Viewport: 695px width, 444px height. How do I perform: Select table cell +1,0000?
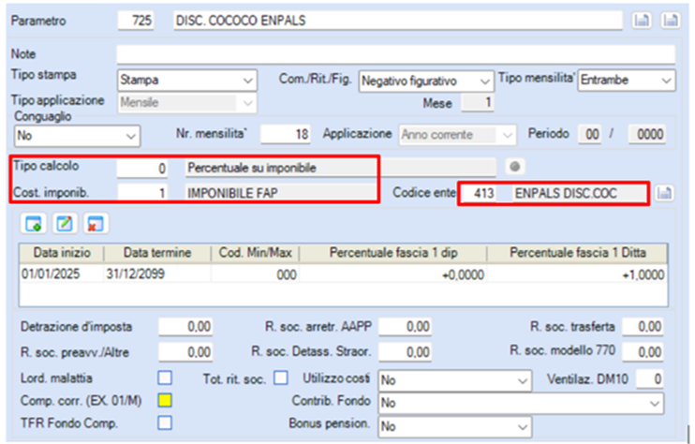click(578, 274)
